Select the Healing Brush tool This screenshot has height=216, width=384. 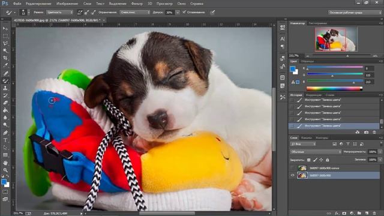pyautogui.click(x=5, y=73)
